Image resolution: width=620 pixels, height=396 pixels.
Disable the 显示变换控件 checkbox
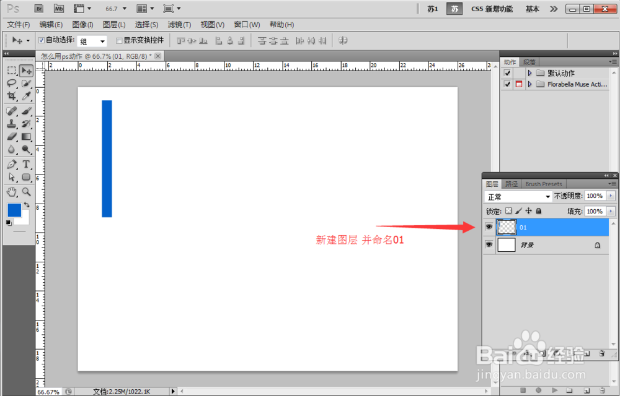[118, 40]
